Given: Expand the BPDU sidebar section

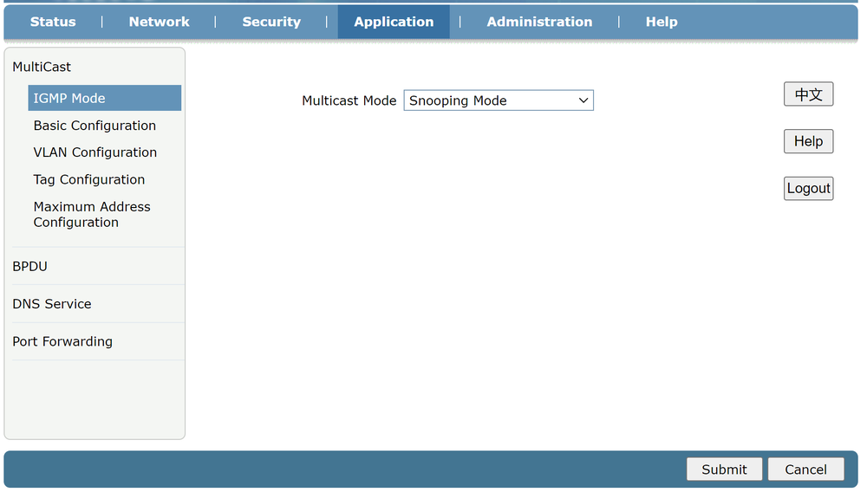Looking at the screenshot, I should (29, 266).
